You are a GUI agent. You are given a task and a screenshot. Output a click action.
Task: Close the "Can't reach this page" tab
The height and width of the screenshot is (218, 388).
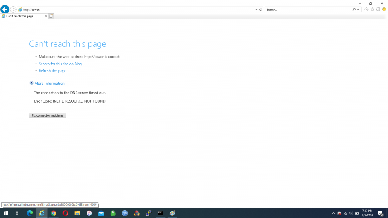tap(45, 16)
